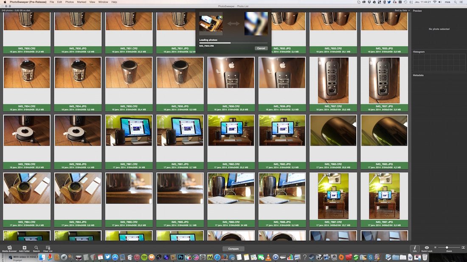
Task: Open the Sort by Date dropdown
Action: click(x=402, y=11)
